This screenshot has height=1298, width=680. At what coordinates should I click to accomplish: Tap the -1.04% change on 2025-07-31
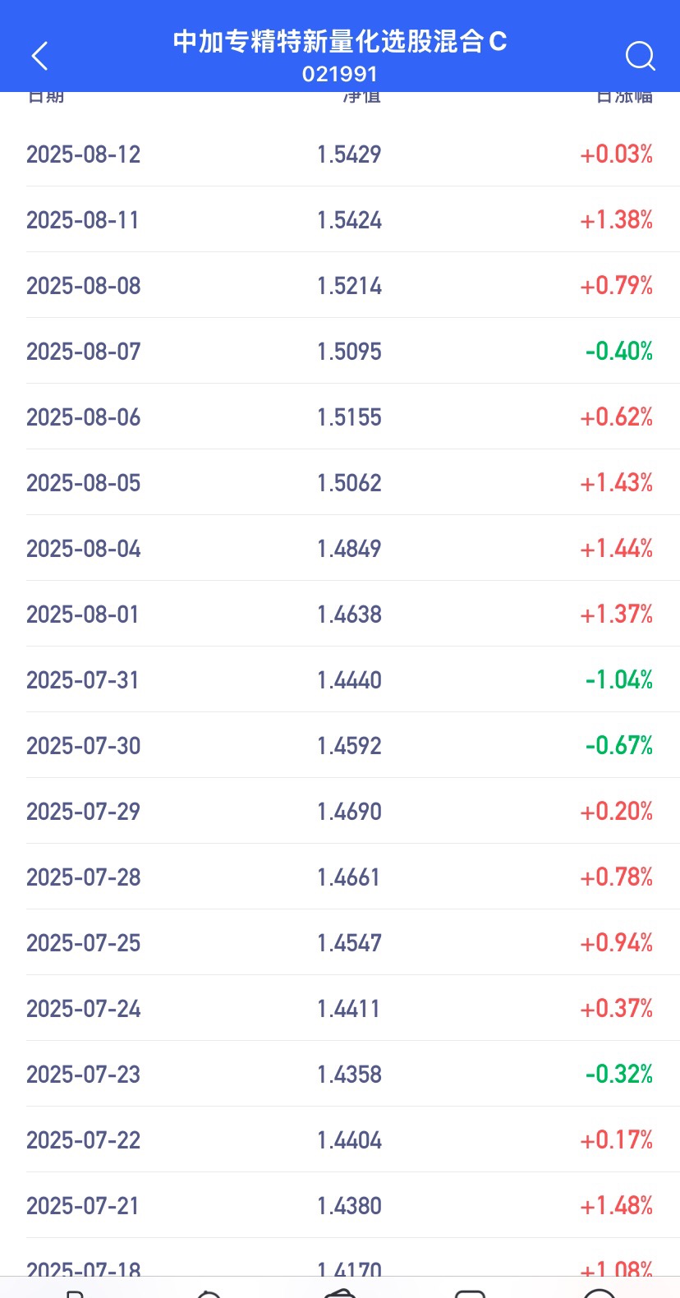618,680
